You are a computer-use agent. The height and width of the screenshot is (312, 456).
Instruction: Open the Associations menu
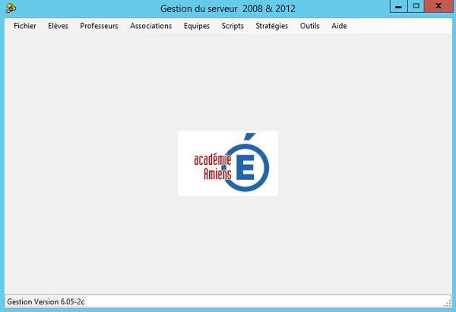coord(150,26)
